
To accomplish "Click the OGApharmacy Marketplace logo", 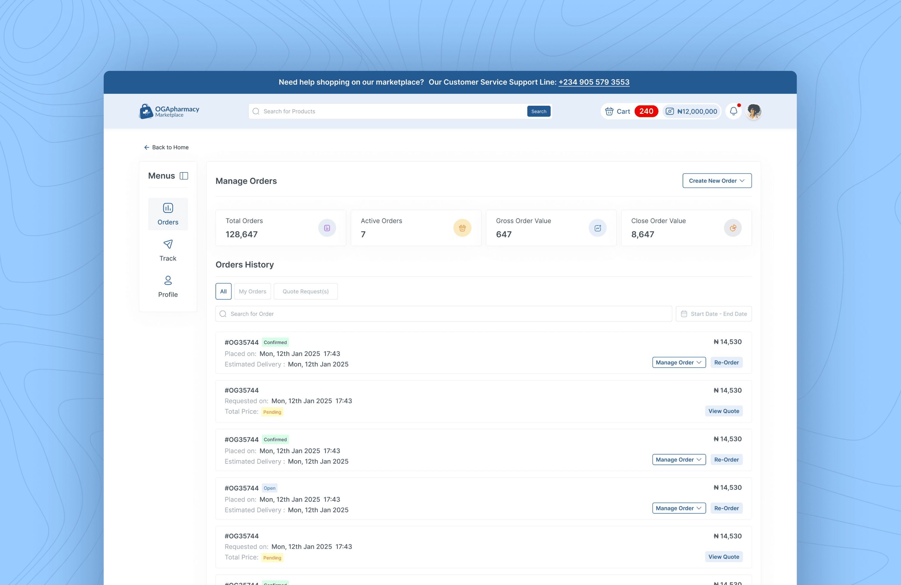I will click(x=169, y=111).
